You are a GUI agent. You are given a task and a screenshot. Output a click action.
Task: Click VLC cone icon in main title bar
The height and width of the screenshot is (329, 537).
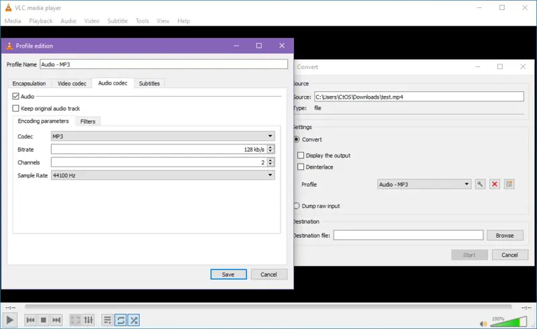click(8, 7)
